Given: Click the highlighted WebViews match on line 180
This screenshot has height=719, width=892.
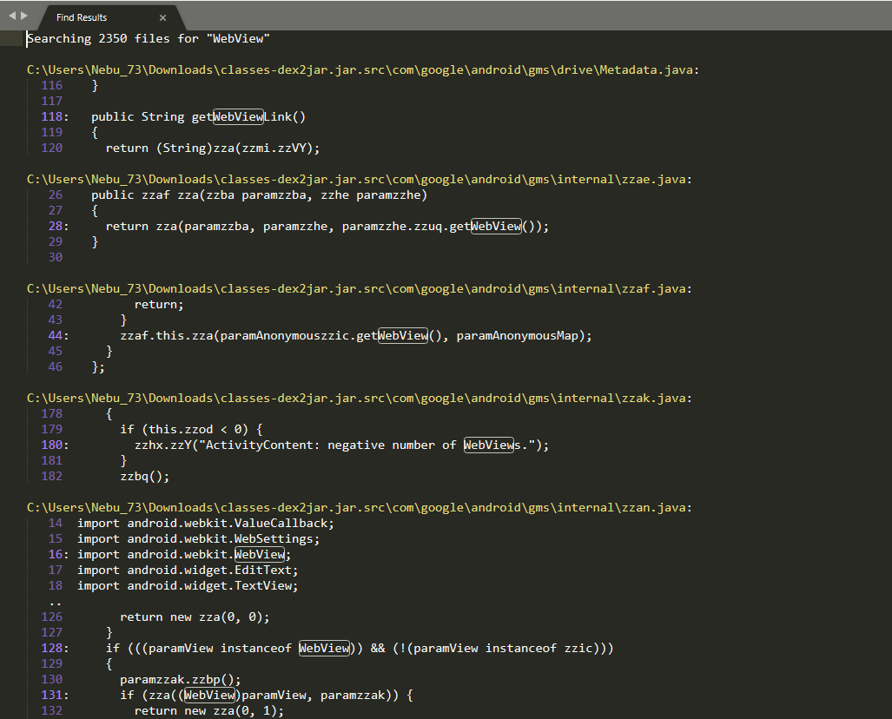Looking at the screenshot, I should tap(489, 445).
